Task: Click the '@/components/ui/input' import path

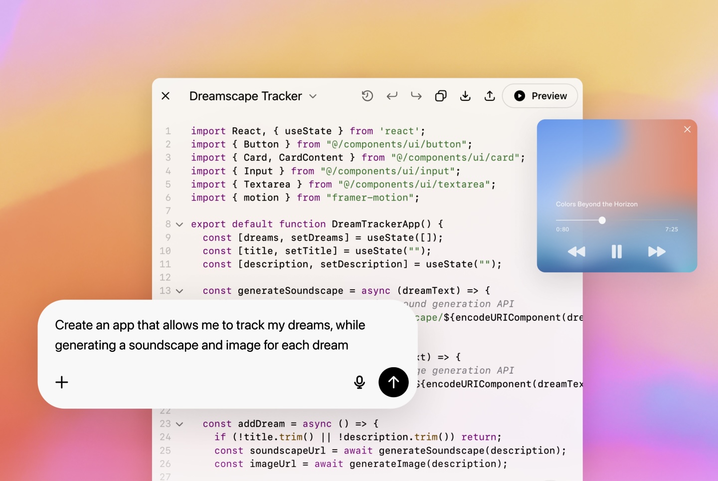Action: 388,171
